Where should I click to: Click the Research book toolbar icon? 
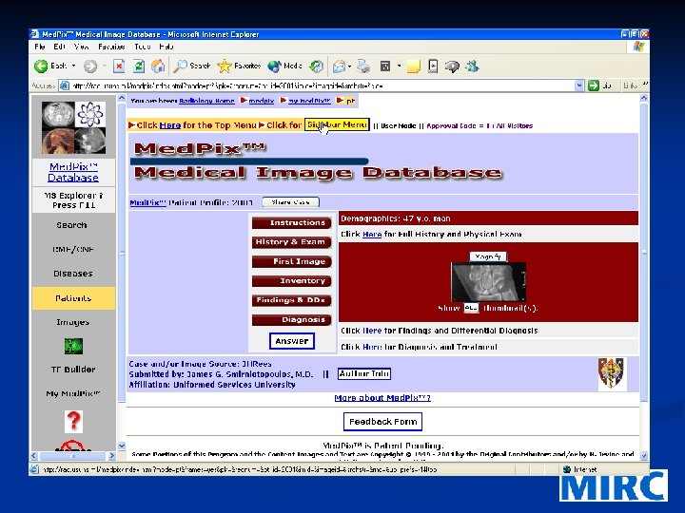[433, 66]
